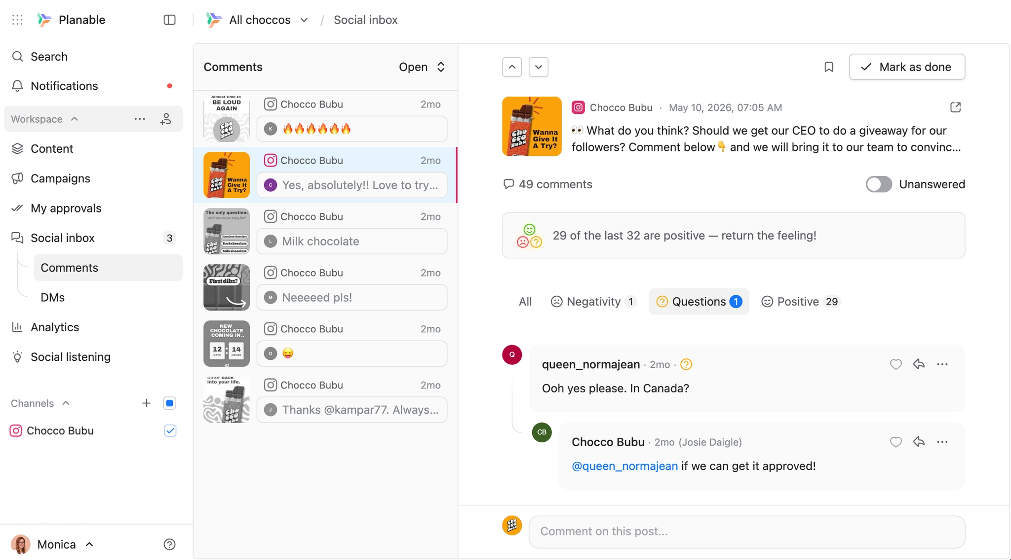Open the app grid launcher icon

17,20
